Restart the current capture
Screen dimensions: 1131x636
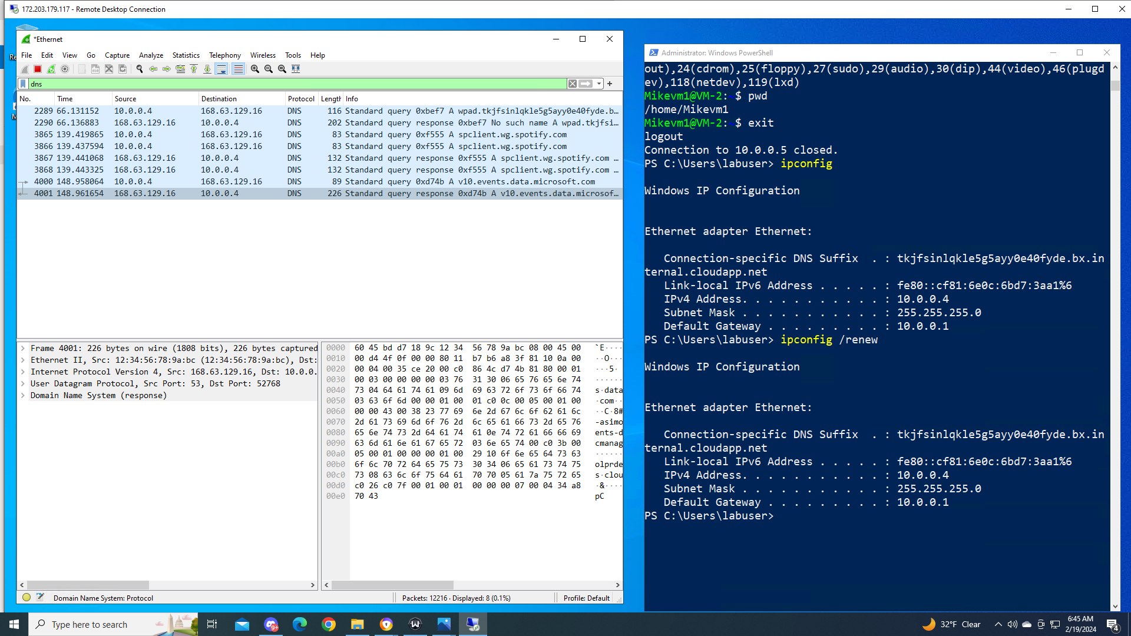pyautogui.click(x=51, y=69)
